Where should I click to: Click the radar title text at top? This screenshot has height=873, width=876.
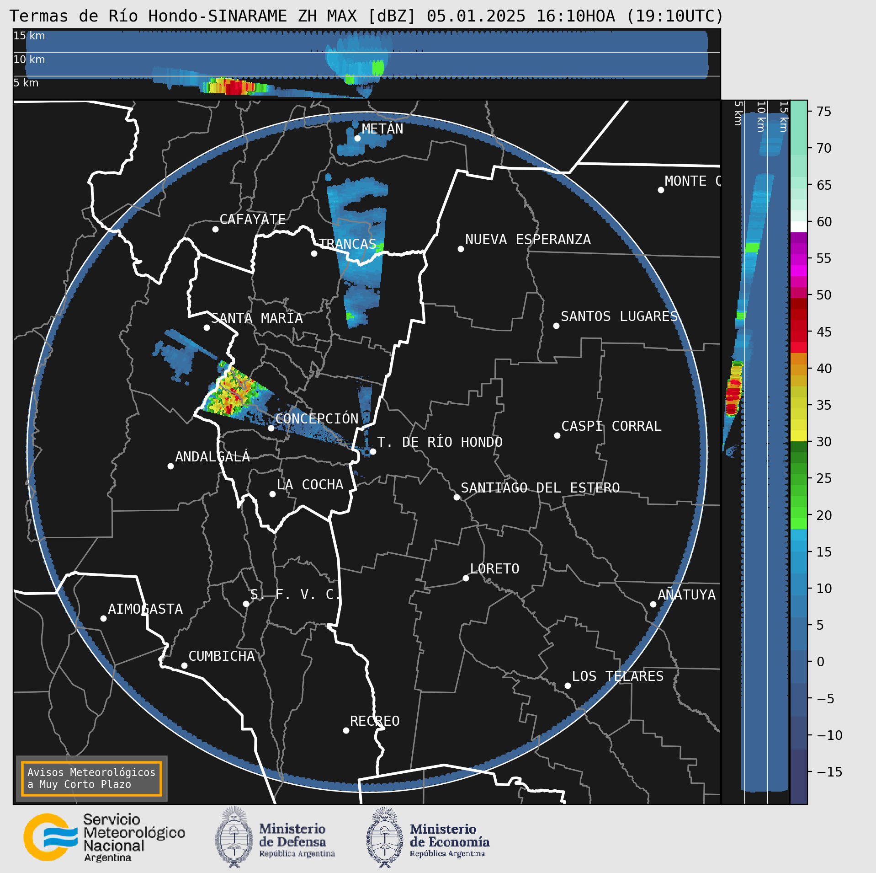pos(366,16)
